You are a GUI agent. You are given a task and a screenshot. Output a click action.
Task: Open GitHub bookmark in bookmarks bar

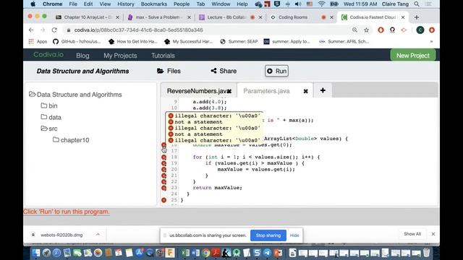[x=77, y=42]
